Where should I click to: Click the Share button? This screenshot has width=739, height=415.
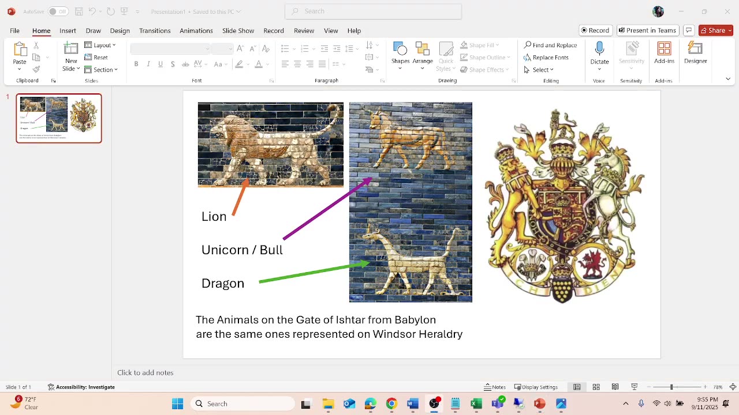click(716, 31)
